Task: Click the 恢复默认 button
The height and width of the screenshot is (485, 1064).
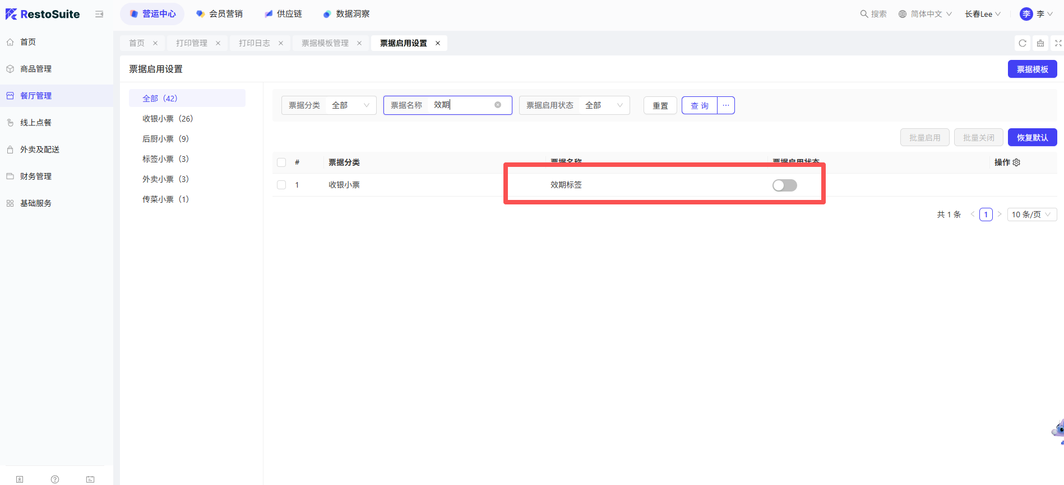Action: 1032,137
